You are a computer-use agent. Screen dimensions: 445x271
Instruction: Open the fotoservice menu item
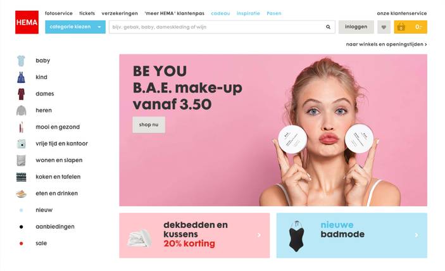pos(59,13)
